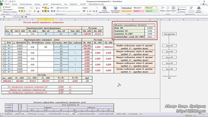Open the Разметка страницы ribbon tab

pyautogui.click(x=26, y=4)
